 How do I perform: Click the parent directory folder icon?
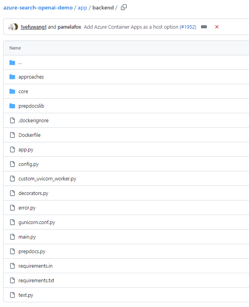click(12, 63)
